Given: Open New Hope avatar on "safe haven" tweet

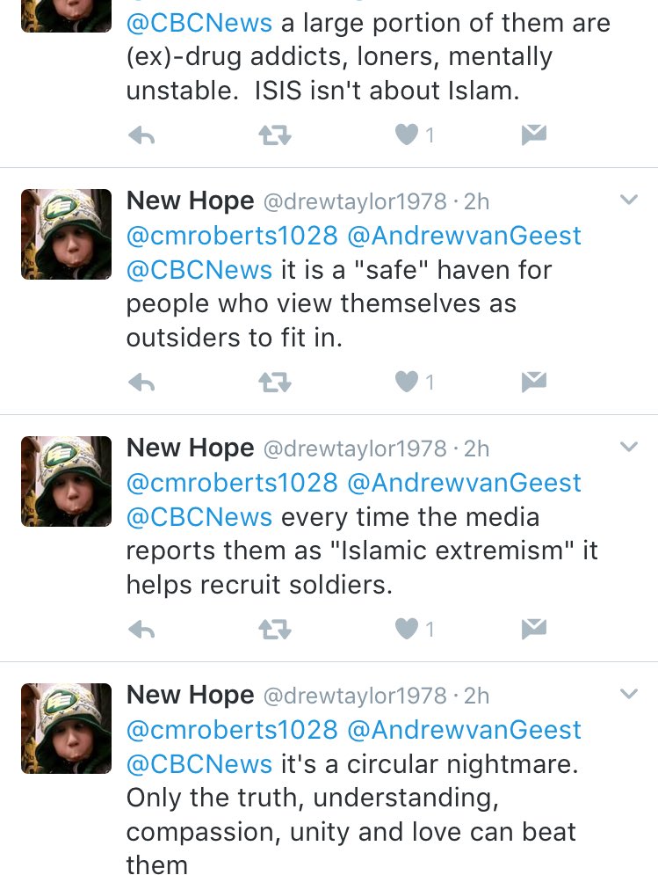Looking at the screenshot, I should pyautogui.click(x=67, y=234).
